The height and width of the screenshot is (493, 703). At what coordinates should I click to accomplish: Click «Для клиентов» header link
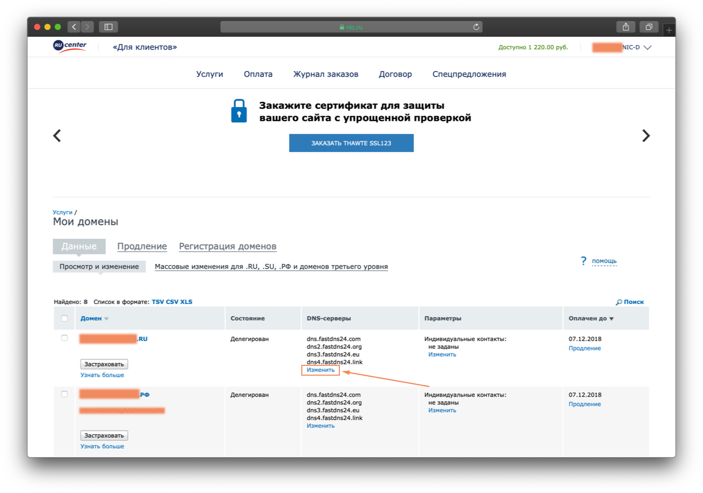[x=145, y=47]
